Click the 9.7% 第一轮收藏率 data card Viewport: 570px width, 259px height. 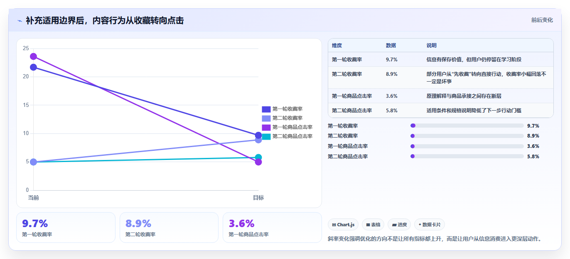66,228
